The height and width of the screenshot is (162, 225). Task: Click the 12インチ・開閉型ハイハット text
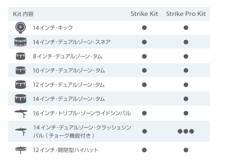click(x=66, y=150)
